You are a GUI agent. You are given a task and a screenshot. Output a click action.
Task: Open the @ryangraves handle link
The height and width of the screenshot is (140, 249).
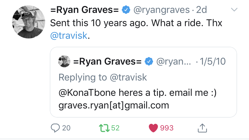(161, 10)
